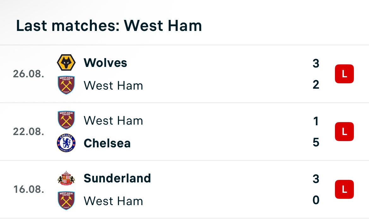Open the Chelsea team name link
Image resolution: width=369 pixels, height=219 pixels.
(107, 143)
